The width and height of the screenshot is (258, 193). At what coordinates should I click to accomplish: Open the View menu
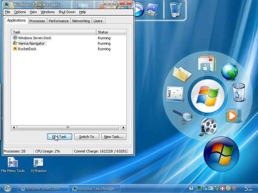(x=33, y=12)
